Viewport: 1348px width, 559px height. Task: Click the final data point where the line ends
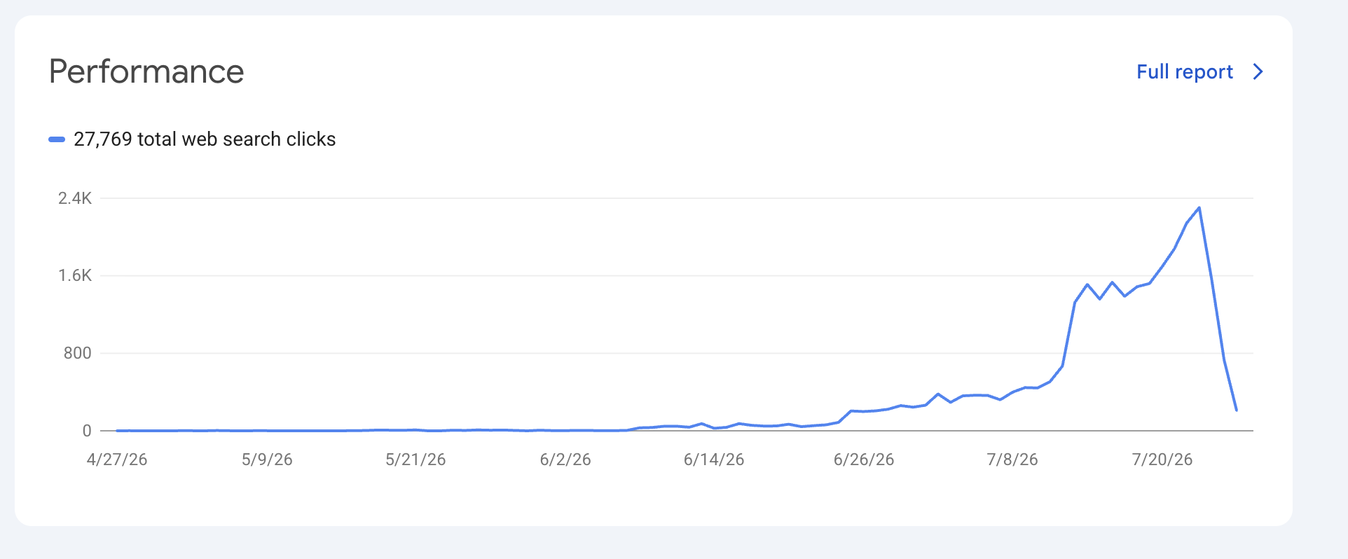coord(1237,410)
